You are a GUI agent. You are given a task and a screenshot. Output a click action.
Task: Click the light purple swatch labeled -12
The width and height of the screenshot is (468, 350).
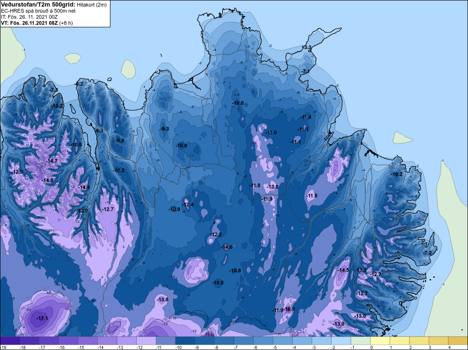point(146,341)
